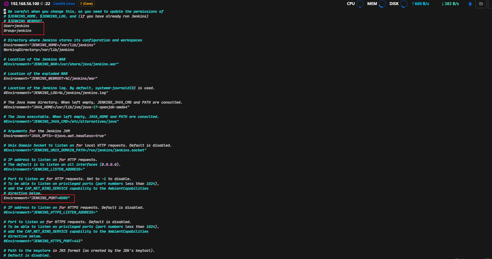Click the DISK usage gauge
The height and width of the screenshot is (259, 492).
pos(404,4)
